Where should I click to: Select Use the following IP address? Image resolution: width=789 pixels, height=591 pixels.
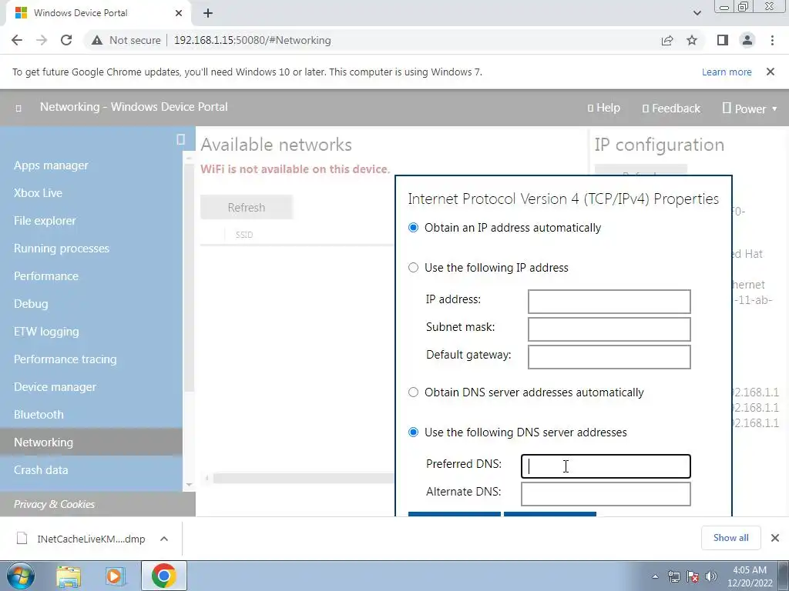coord(413,268)
